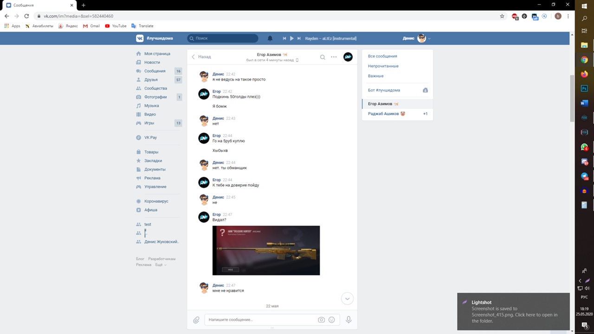Open the golden sniper rifle image
Image resolution: width=594 pixels, height=334 pixels.
(266, 250)
